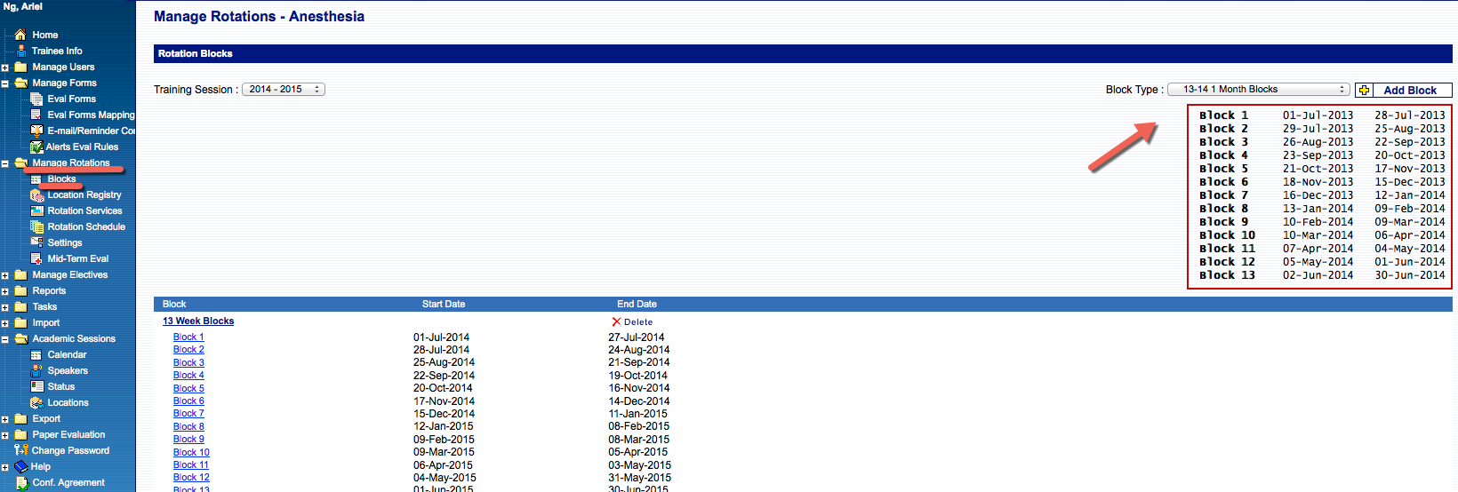Open Rotation Services in sidebar

coord(84,210)
